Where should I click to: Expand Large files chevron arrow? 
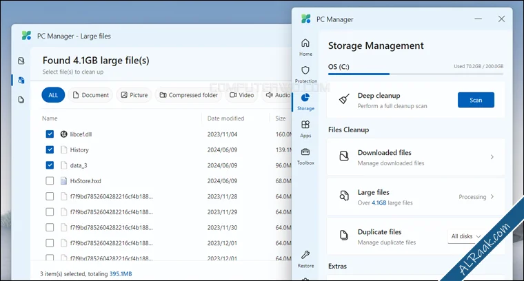[x=492, y=196]
